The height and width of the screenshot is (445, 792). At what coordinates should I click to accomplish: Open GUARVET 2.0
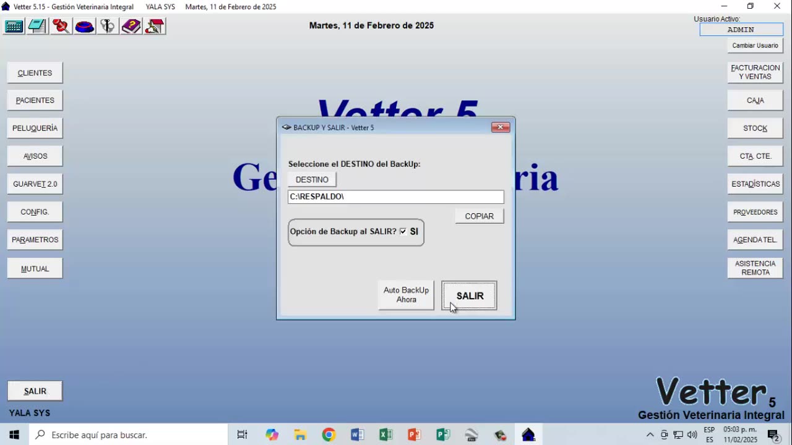pyautogui.click(x=35, y=184)
